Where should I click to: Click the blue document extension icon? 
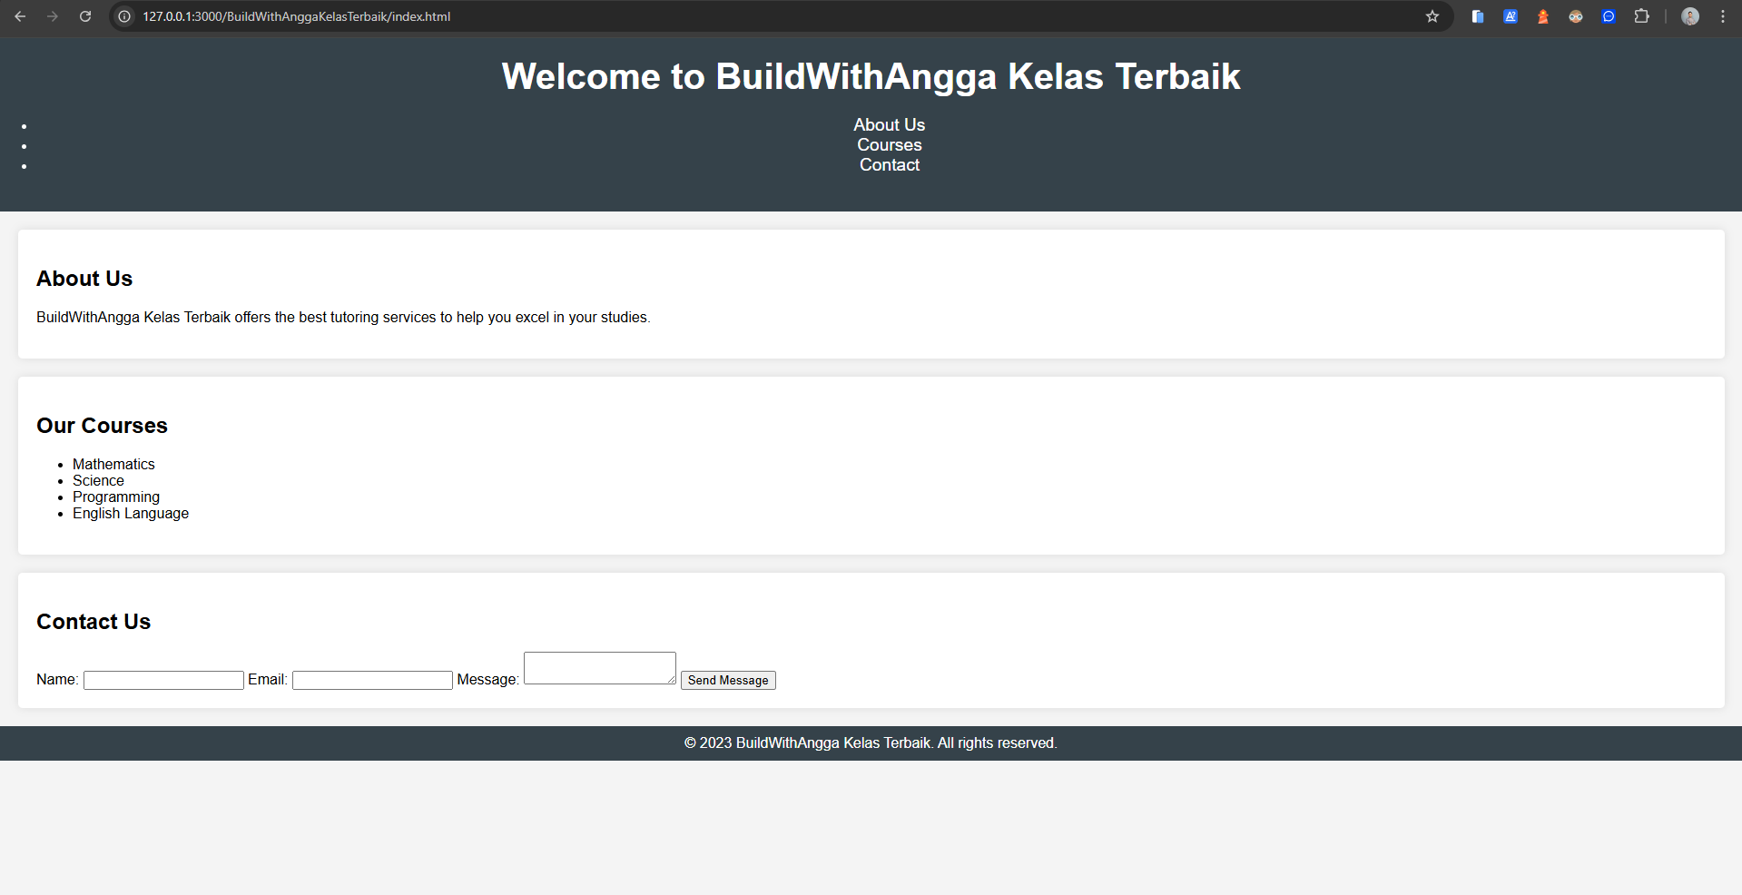coord(1478,16)
